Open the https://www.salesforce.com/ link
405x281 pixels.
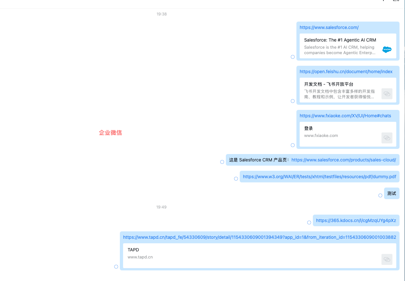pos(329,27)
